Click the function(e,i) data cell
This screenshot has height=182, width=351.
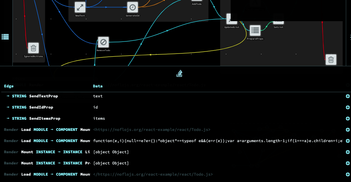pyautogui.click(x=218, y=141)
